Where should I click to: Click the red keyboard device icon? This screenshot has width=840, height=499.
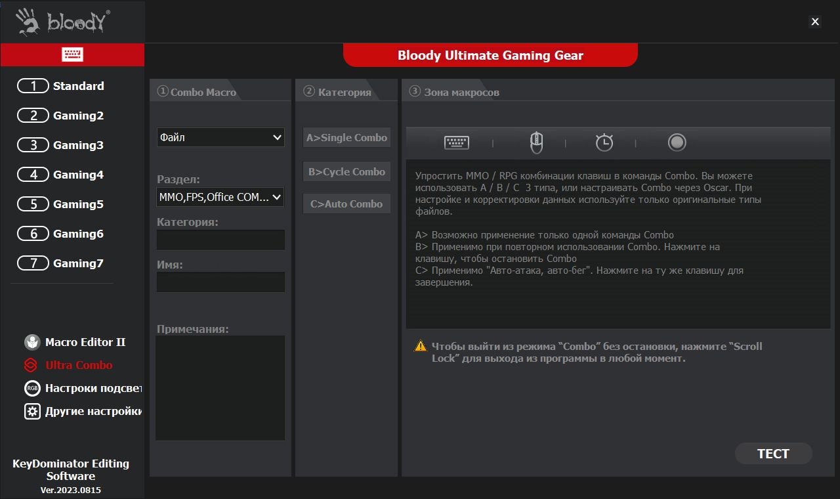click(x=72, y=54)
